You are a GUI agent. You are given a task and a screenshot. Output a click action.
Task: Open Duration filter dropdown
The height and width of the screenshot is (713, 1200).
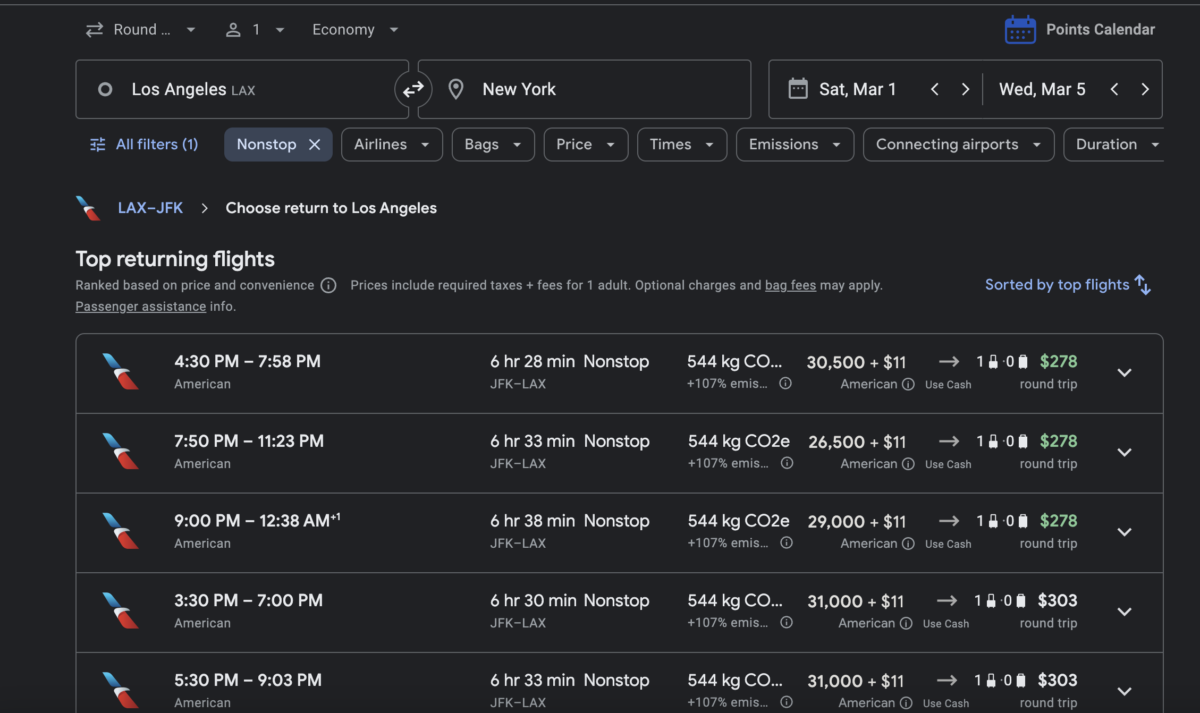click(x=1114, y=145)
